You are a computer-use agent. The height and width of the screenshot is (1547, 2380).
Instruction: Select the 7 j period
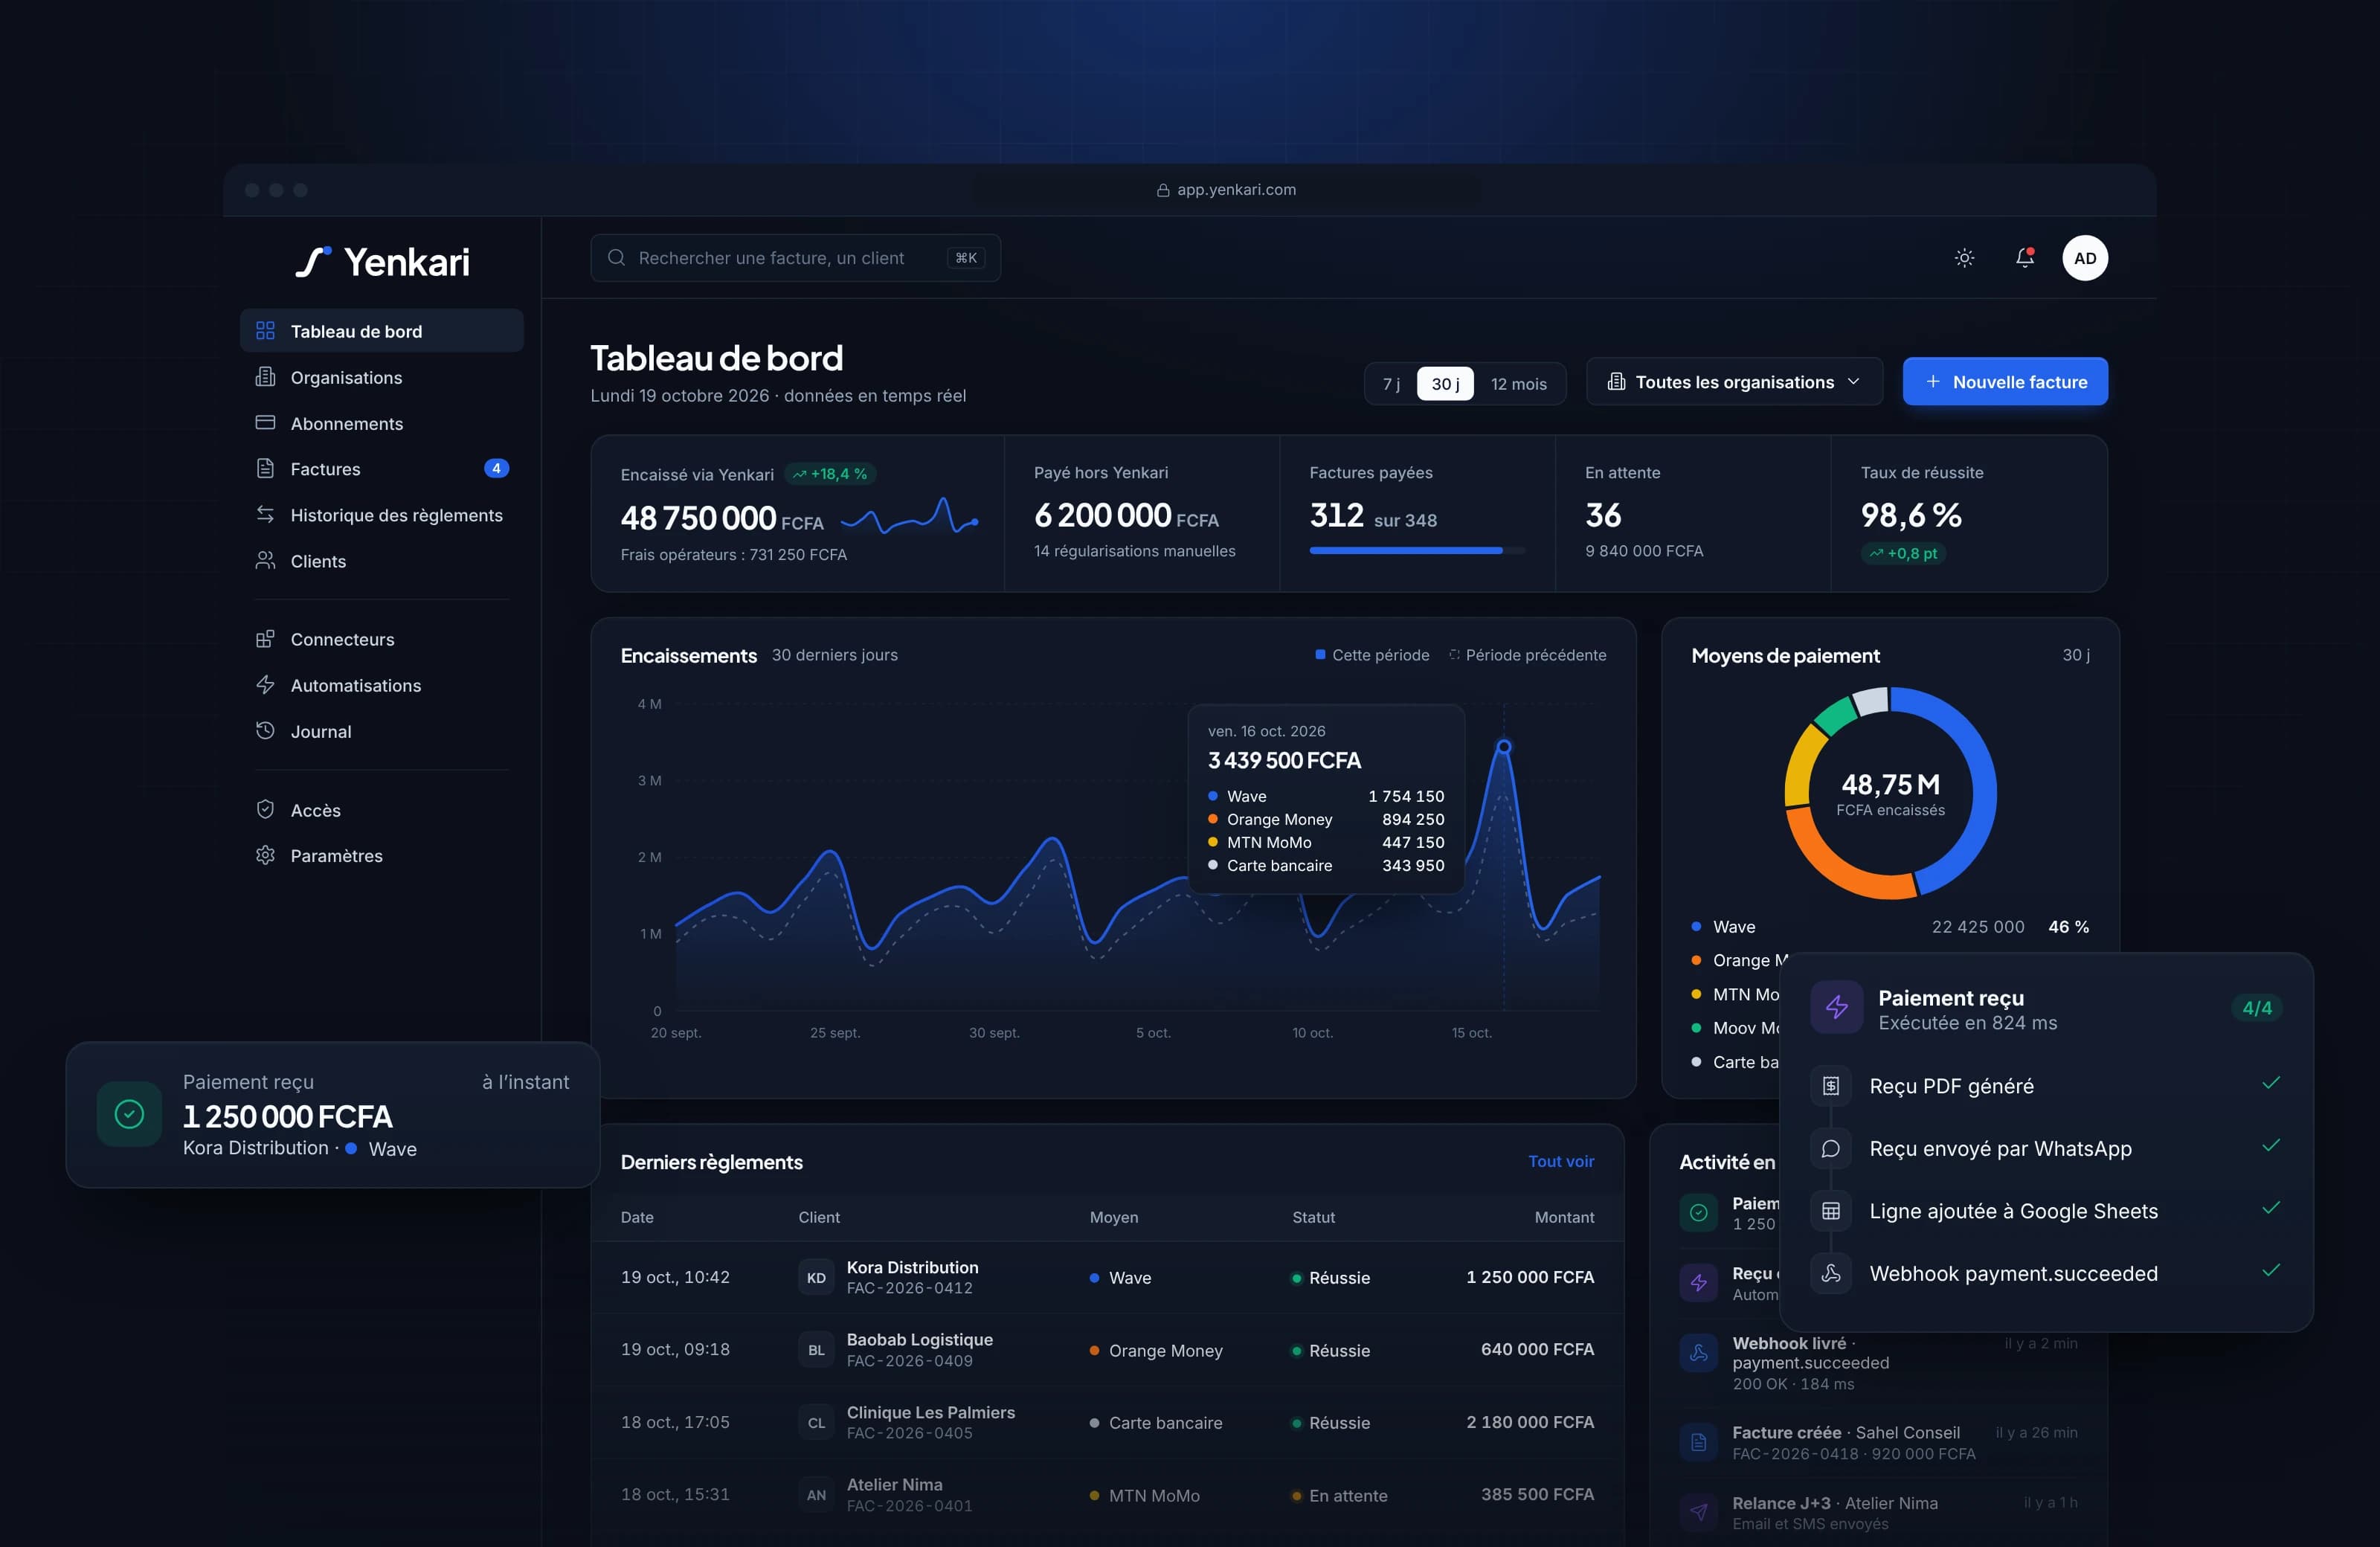tap(1391, 384)
